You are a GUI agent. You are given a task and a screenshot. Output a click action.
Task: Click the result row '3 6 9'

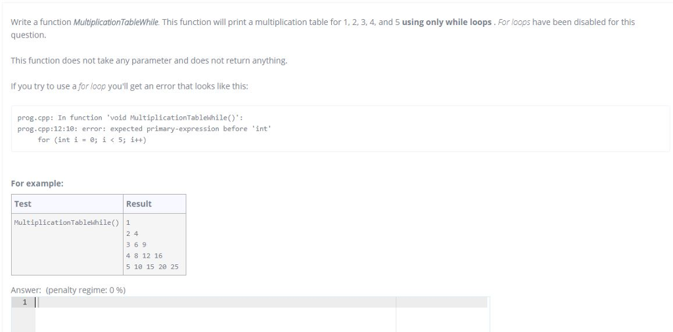pyautogui.click(x=135, y=245)
